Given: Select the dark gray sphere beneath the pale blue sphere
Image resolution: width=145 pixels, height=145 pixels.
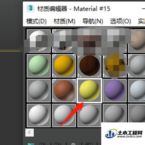Looking at the screenshot, I should pyautogui.click(x=137, y=113).
